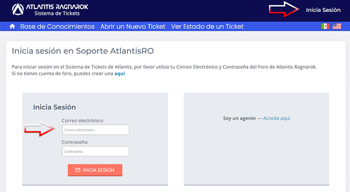Click the 'Soy un agente' text
The height and width of the screenshot is (192, 350).
pos(239,118)
